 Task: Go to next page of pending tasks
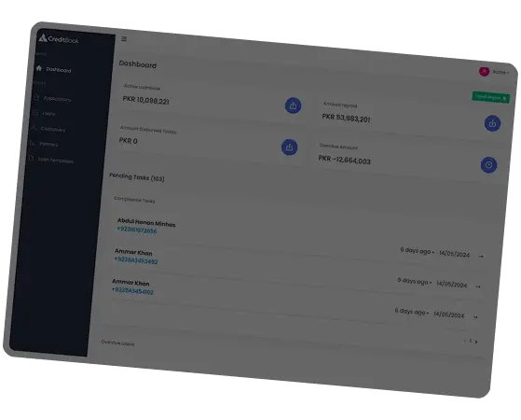click(x=476, y=342)
